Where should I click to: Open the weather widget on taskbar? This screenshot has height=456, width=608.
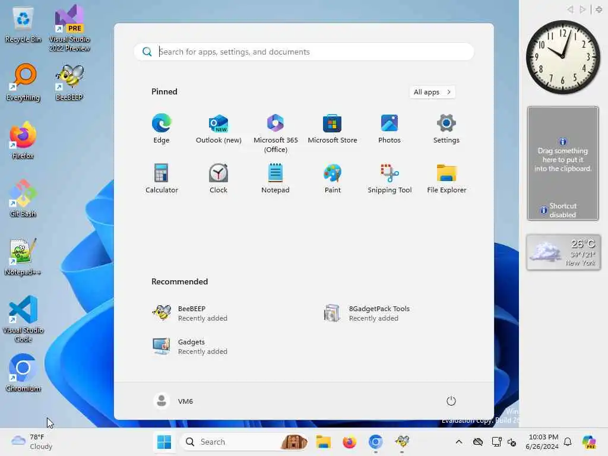[x=32, y=442]
